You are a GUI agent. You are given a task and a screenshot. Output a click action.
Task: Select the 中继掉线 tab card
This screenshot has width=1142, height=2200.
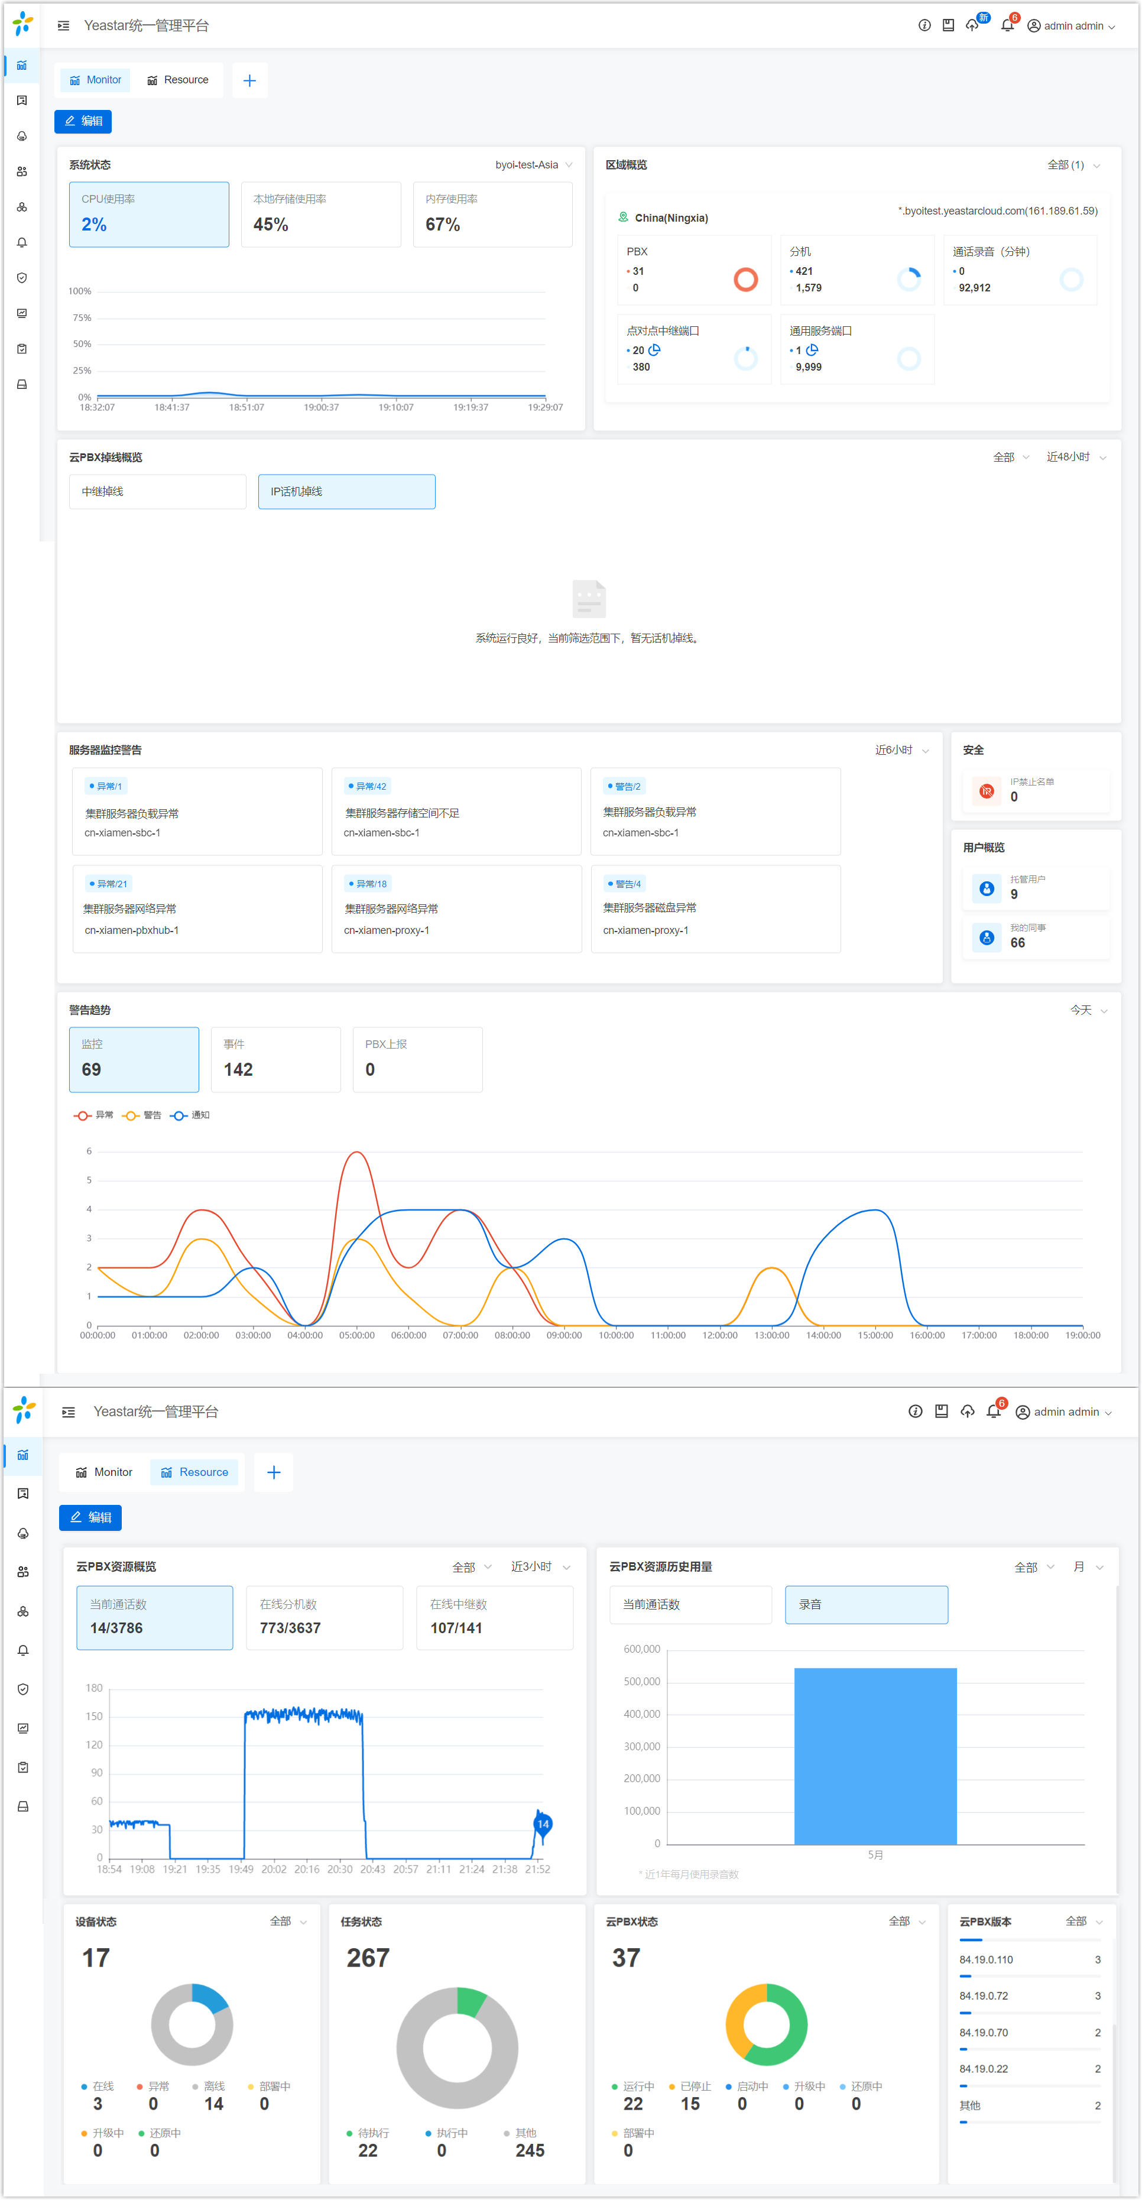157,492
